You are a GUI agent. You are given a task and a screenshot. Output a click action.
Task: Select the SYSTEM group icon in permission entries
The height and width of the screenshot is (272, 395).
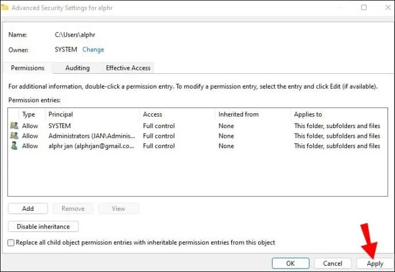(14, 126)
